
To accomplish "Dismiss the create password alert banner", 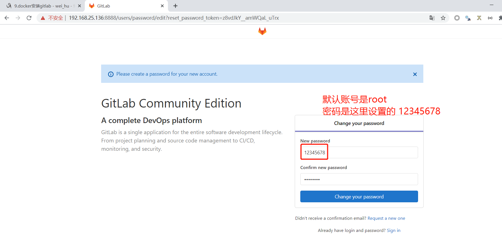I will [415, 74].
